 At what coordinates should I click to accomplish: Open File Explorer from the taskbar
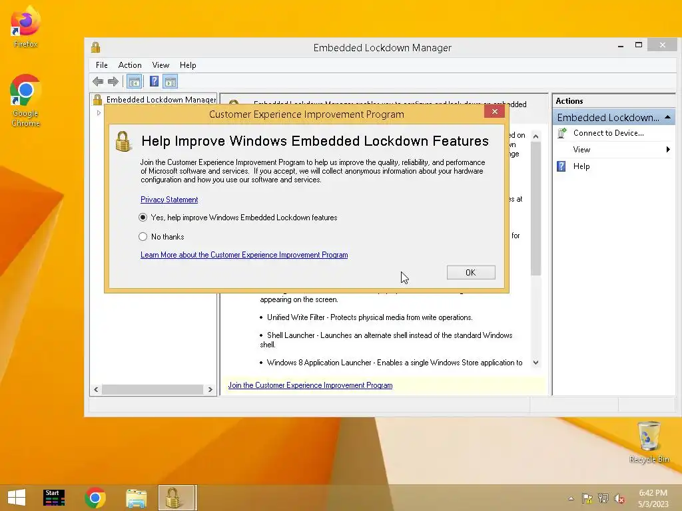pyautogui.click(x=136, y=498)
